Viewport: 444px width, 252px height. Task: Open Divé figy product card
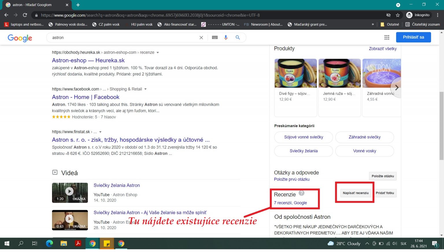pyautogui.click(x=295, y=88)
